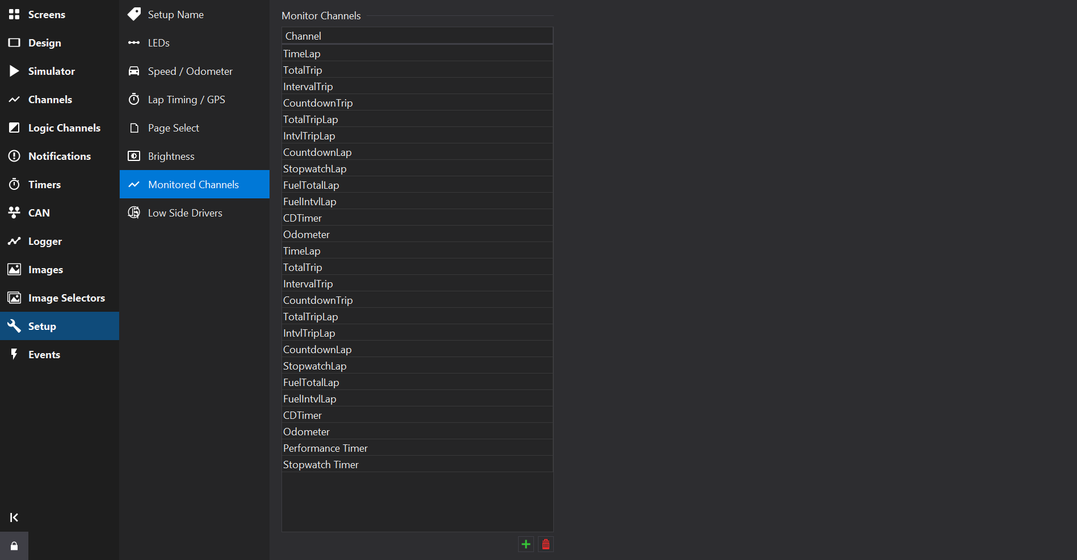Screen dimensions: 1077x560
Task: Click the Low Side Drivers icon
Action: [x=134, y=213]
